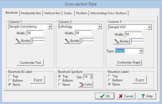This screenshot has width=162, height=104.
Task: Open the Borehole Symbols Color picker
Action: click(x=86, y=84)
